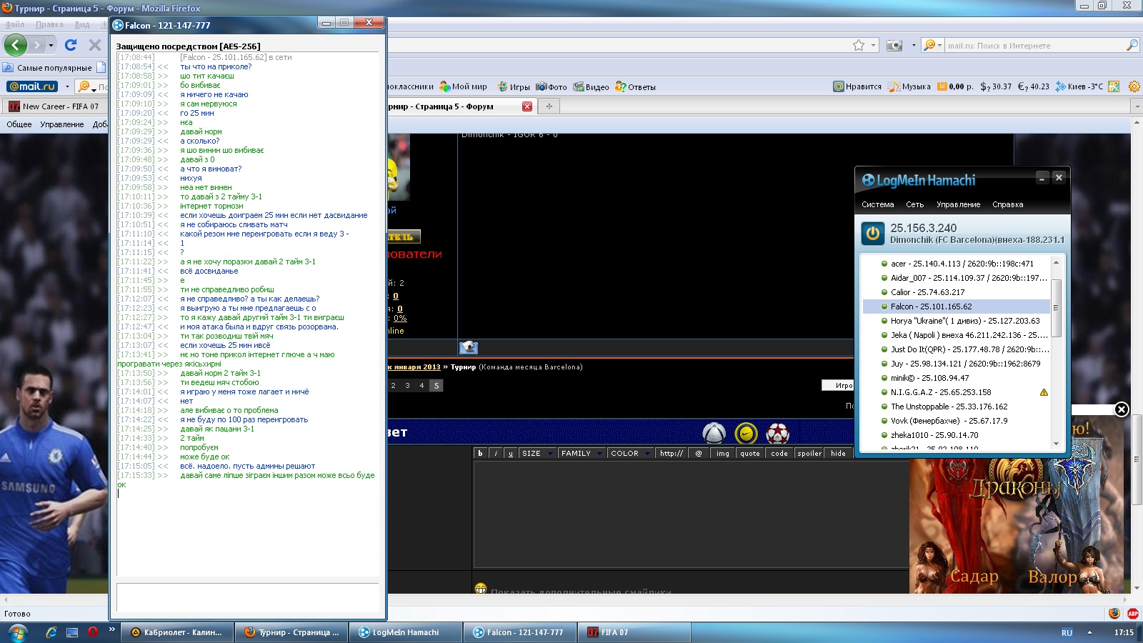Select the yellow Nike ball icon
This screenshot has height=643, width=1143.
[746, 433]
